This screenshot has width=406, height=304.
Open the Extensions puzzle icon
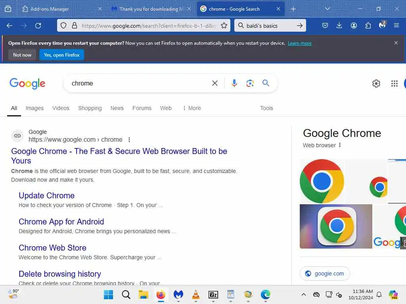click(x=368, y=25)
